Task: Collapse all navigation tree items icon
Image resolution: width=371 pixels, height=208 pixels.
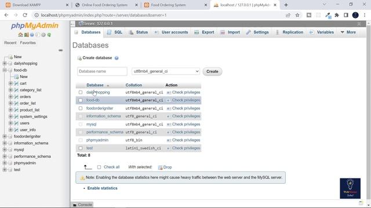Action: (60, 50)
